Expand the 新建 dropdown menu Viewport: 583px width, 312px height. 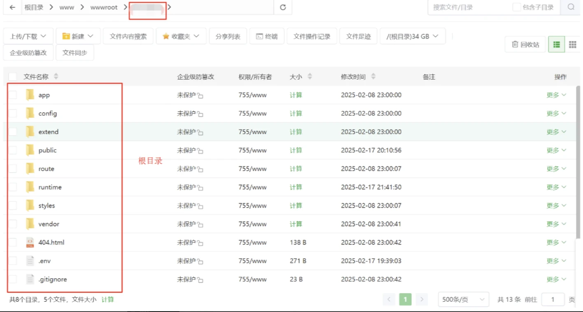point(78,36)
